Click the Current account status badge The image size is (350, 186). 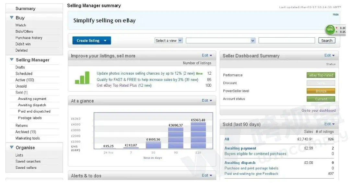point(321,99)
